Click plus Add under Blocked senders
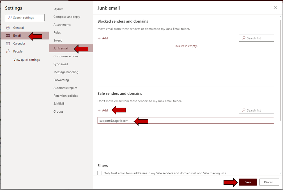The height and width of the screenshot is (190, 283). (x=103, y=38)
